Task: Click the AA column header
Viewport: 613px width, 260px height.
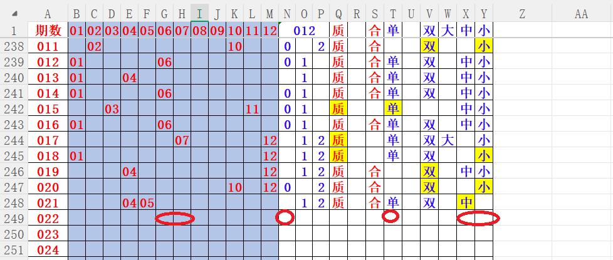Action: coord(581,13)
